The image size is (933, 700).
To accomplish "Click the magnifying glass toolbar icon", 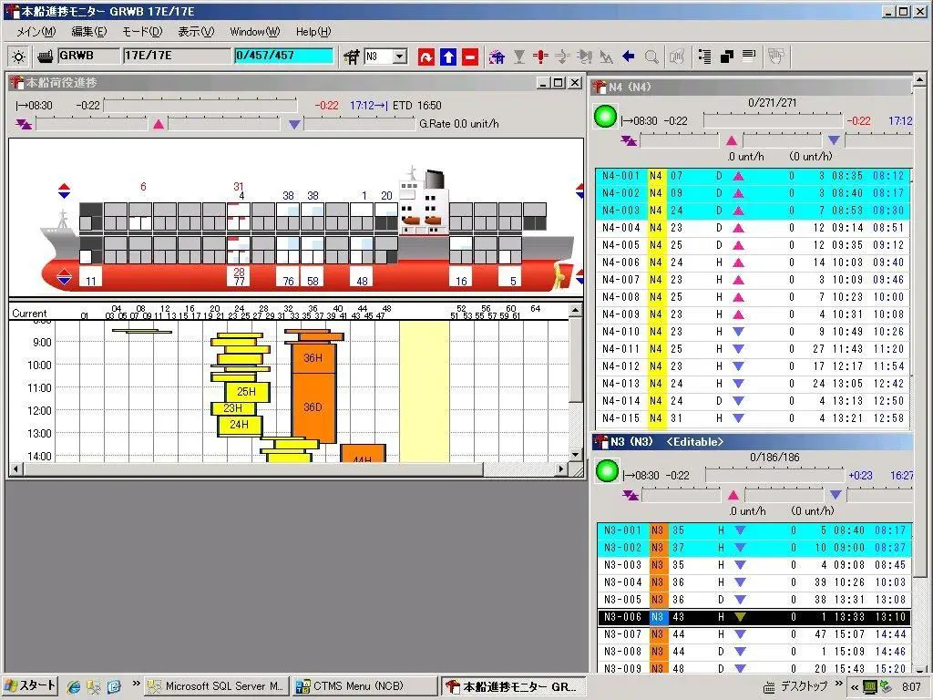I will (x=651, y=57).
